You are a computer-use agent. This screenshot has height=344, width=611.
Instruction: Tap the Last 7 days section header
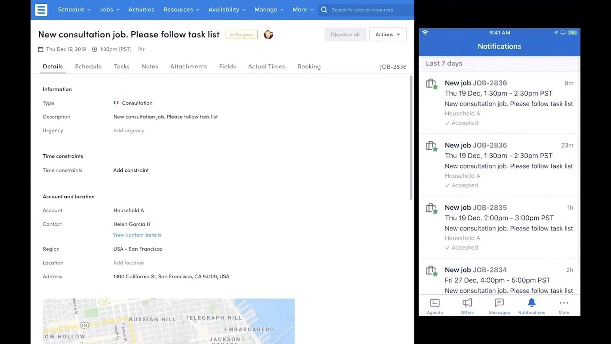499,63
